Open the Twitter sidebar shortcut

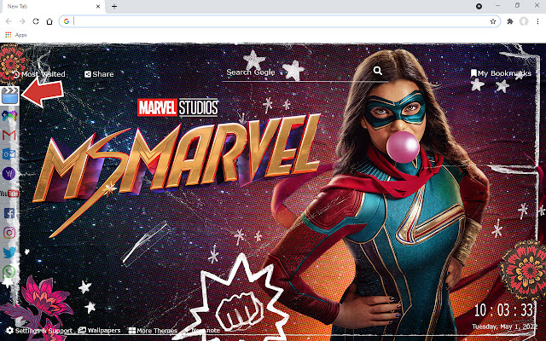click(x=9, y=252)
